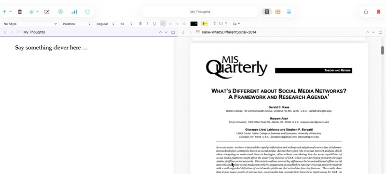
Task: Click the blue bar chart statistics icon
Action: tap(74, 12)
